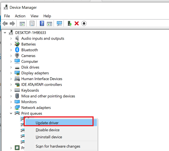Expand the Audio inputs and outputs node

coord(11,39)
